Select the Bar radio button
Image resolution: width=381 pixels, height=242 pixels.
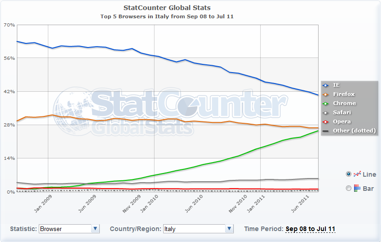(349, 188)
